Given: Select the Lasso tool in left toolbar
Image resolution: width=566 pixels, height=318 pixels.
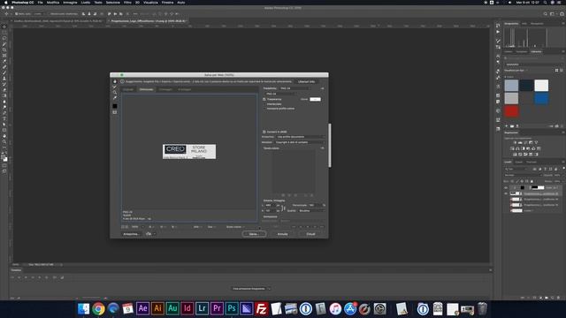Looking at the screenshot, I should tap(4, 38).
